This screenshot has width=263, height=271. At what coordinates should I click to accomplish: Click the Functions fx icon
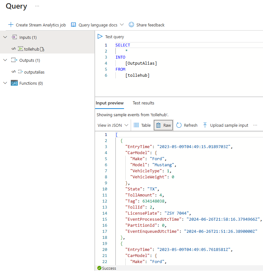pos(14,83)
